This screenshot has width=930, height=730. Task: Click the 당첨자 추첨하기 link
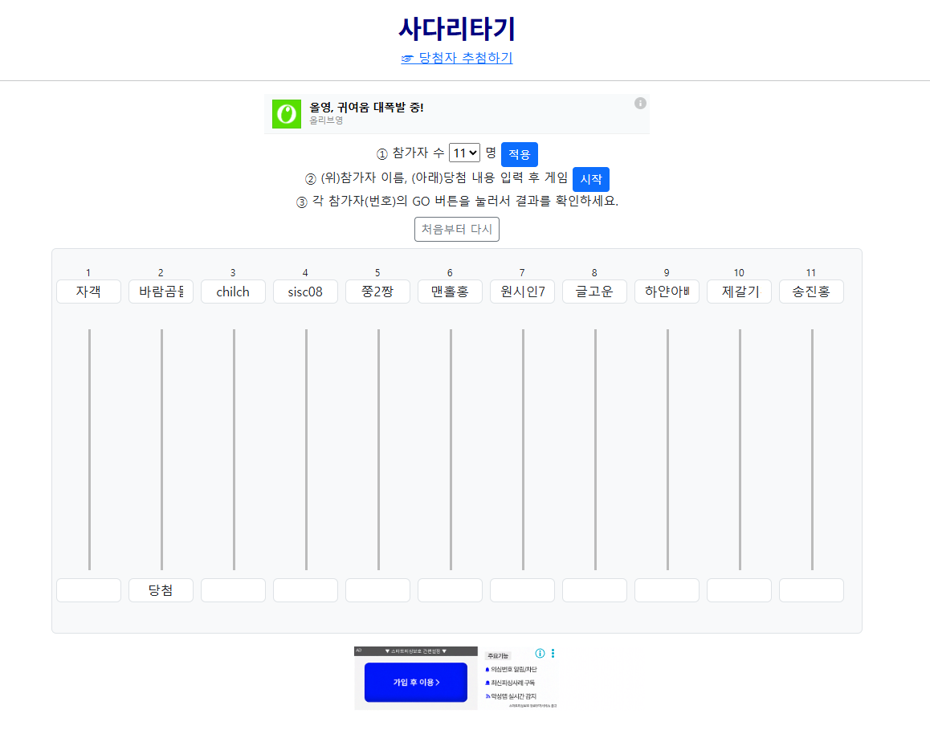pyautogui.click(x=457, y=58)
